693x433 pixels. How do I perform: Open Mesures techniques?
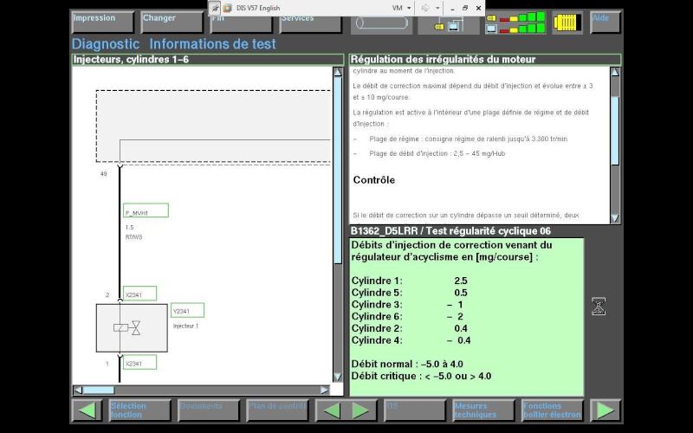click(x=483, y=410)
